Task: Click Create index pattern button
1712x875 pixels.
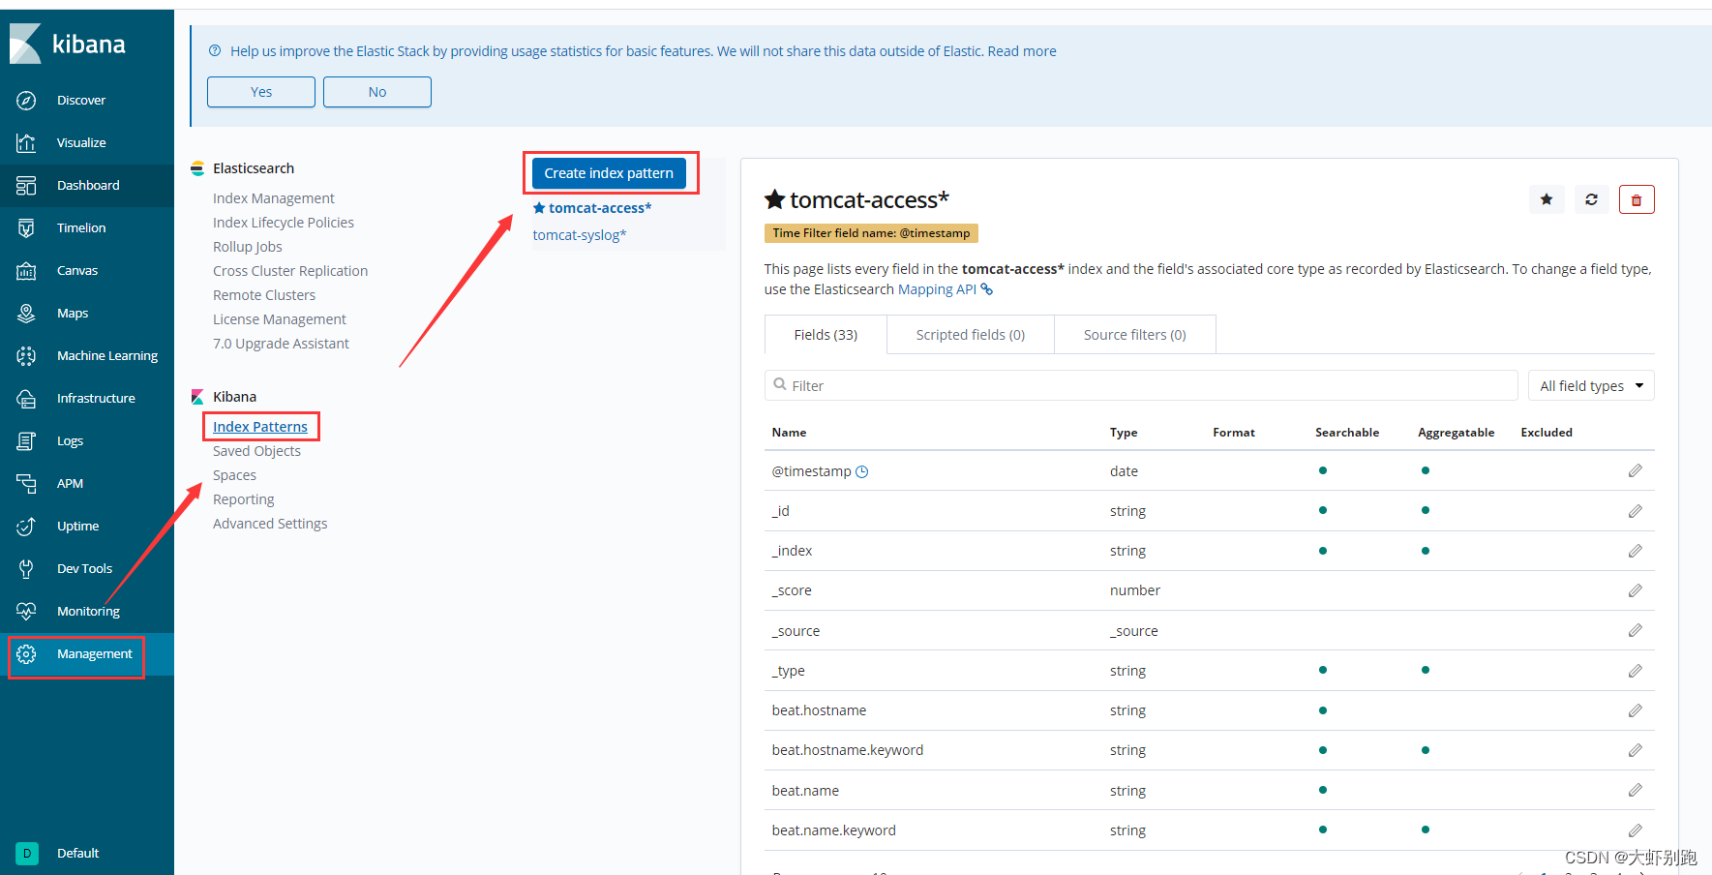Action: (609, 173)
